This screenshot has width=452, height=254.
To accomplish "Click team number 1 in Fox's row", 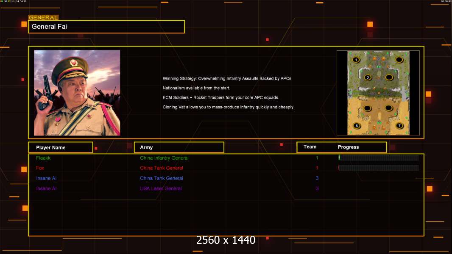I will 317,168.
